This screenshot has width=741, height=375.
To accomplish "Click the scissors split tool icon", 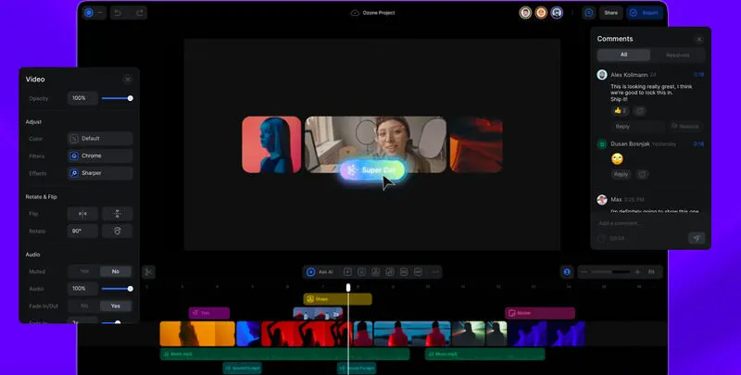I will click(x=148, y=271).
